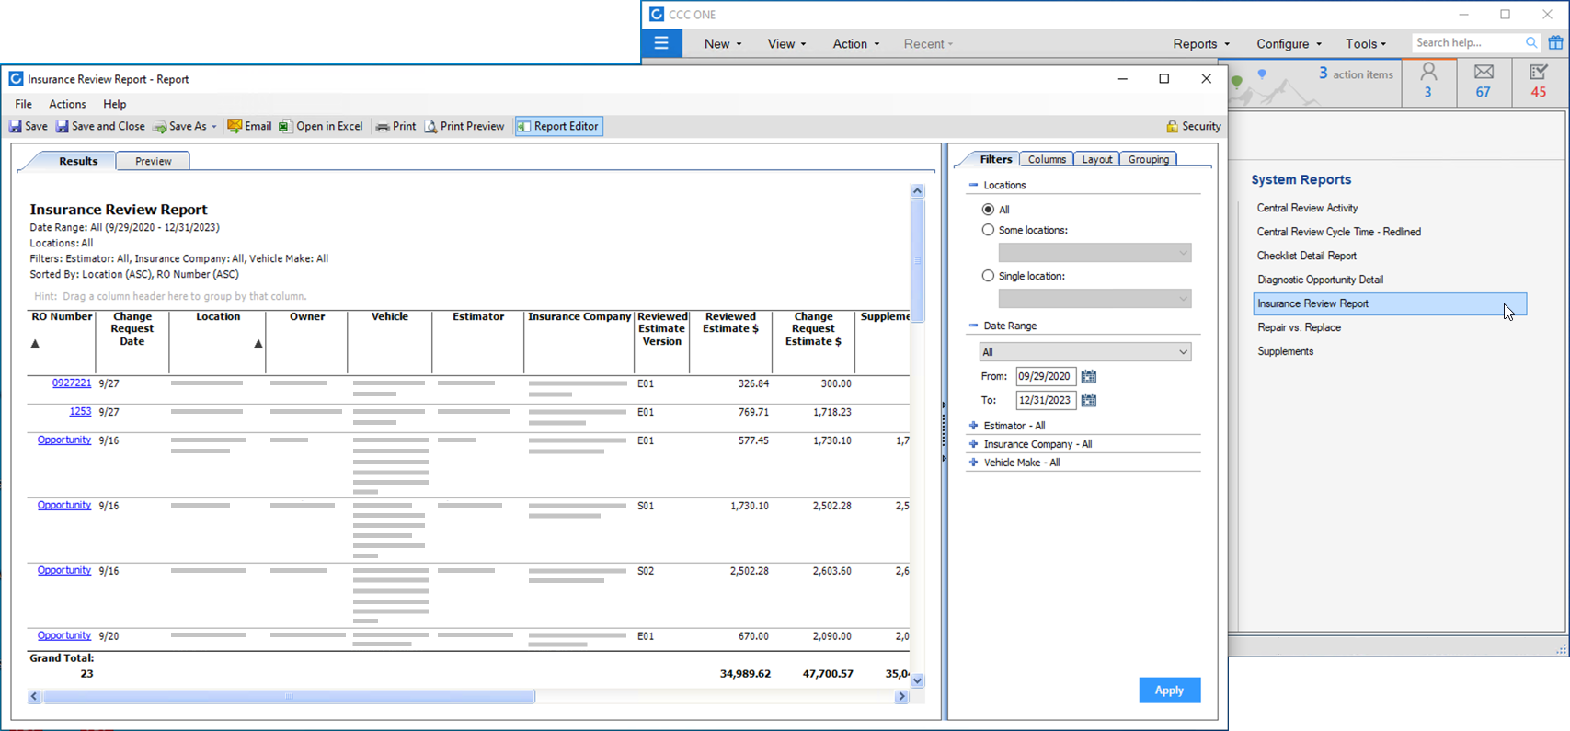
Task: Open the Date Range All dropdown
Action: point(1085,352)
